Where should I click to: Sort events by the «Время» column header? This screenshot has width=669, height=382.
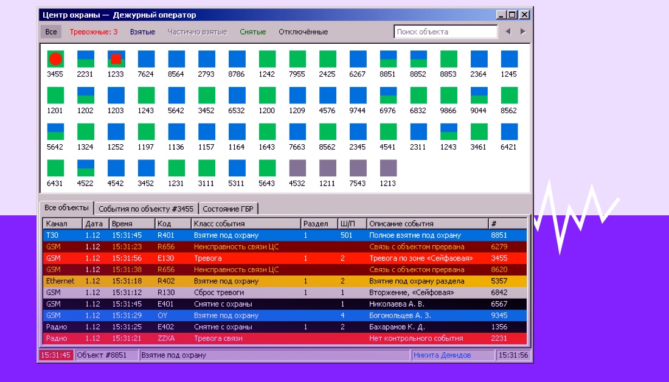131,223
